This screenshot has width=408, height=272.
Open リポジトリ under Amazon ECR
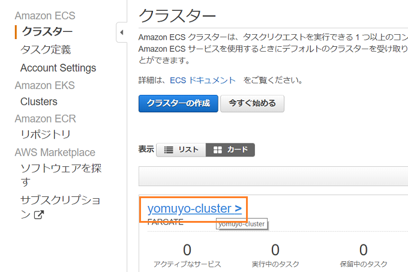[46, 134]
